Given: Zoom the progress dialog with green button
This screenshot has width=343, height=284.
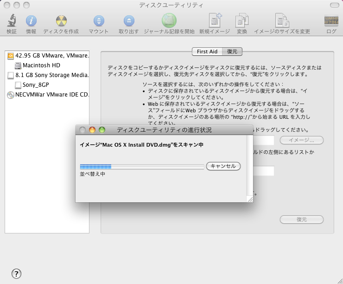Looking at the screenshot, I should coord(102,130).
